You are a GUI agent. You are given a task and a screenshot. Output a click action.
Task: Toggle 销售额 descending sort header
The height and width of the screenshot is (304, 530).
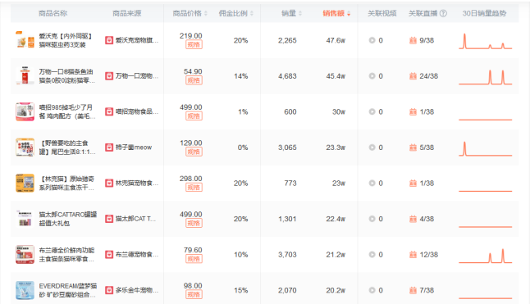336,13
